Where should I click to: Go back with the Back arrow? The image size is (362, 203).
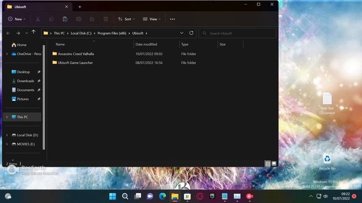[8, 33]
